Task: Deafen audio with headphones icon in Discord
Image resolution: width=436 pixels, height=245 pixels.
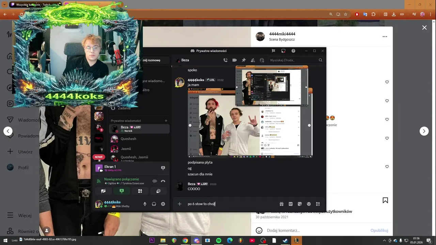Action: point(154,204)
